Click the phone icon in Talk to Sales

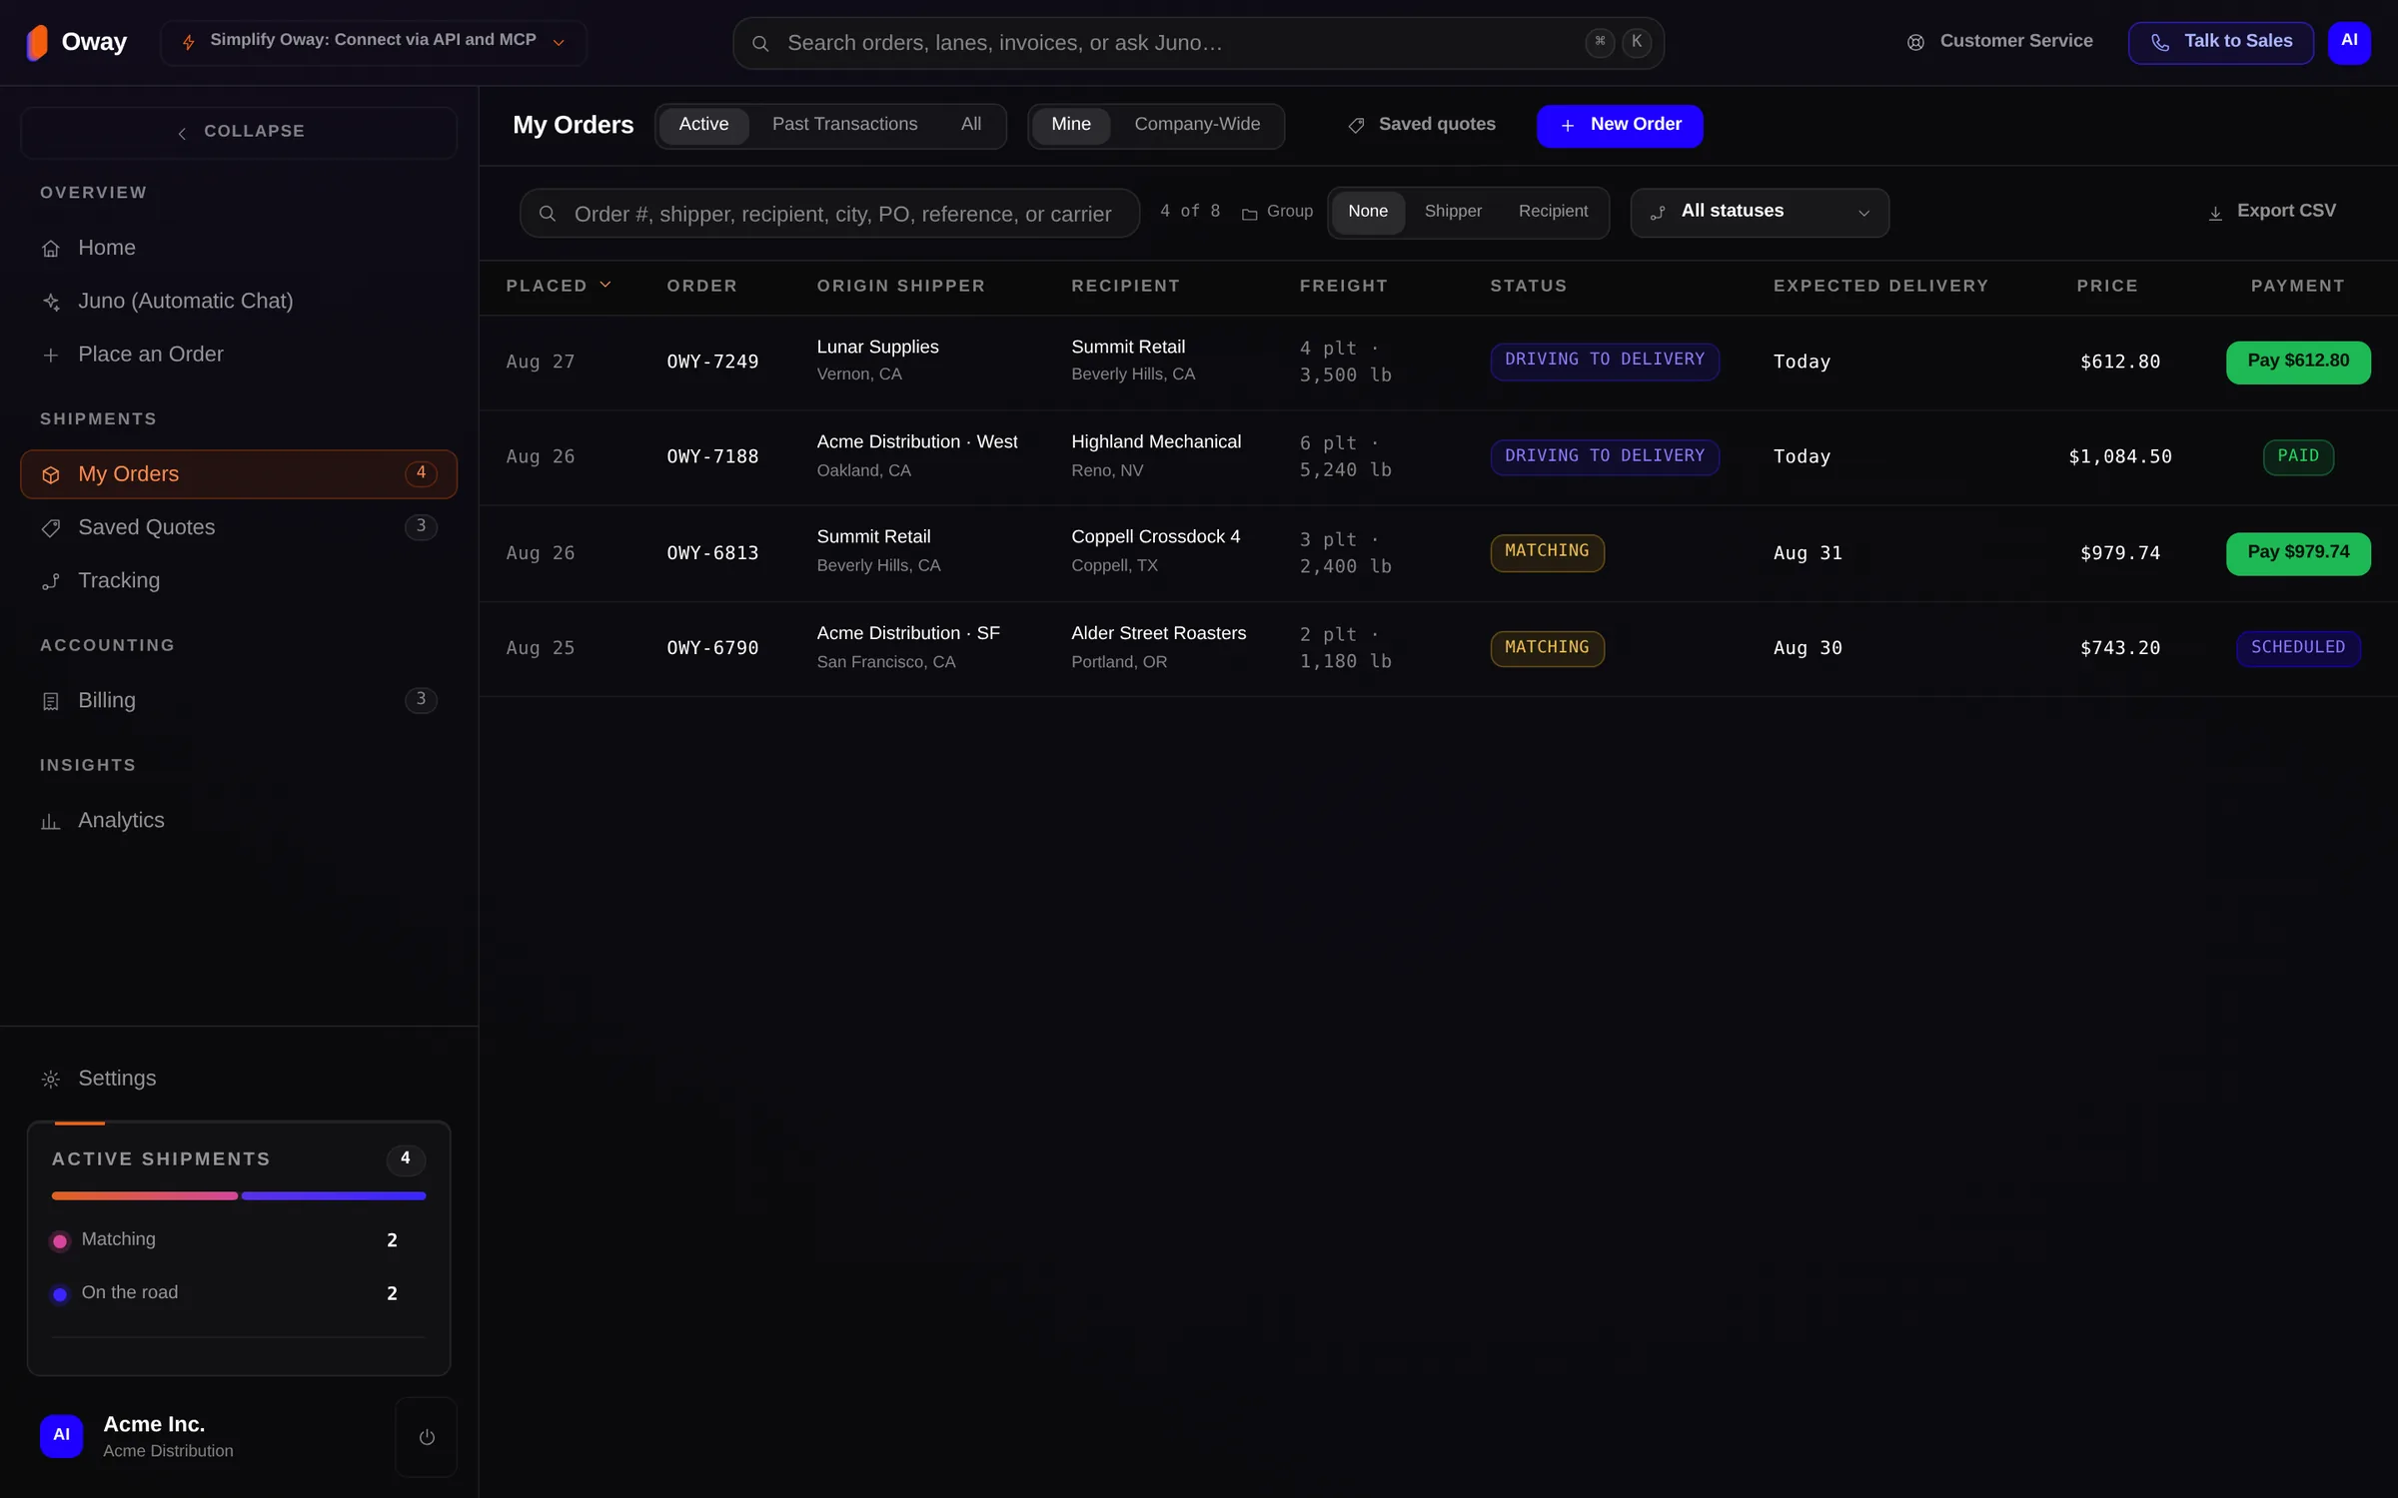(2160, 42)
